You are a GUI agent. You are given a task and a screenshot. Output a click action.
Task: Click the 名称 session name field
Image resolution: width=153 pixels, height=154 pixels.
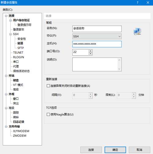(x=97, y=29)
